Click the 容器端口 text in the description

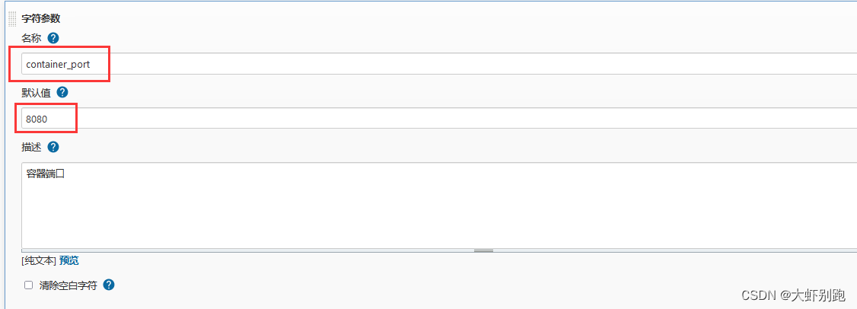[46, 174]
